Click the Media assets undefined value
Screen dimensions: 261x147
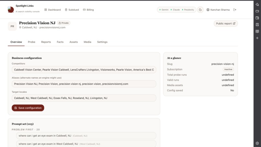(228, 85)
